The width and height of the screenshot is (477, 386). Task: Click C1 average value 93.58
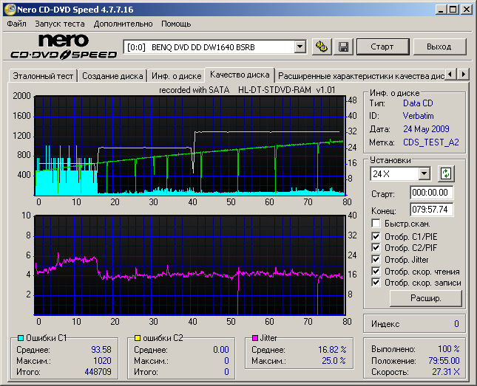click(x=101, y=350)
